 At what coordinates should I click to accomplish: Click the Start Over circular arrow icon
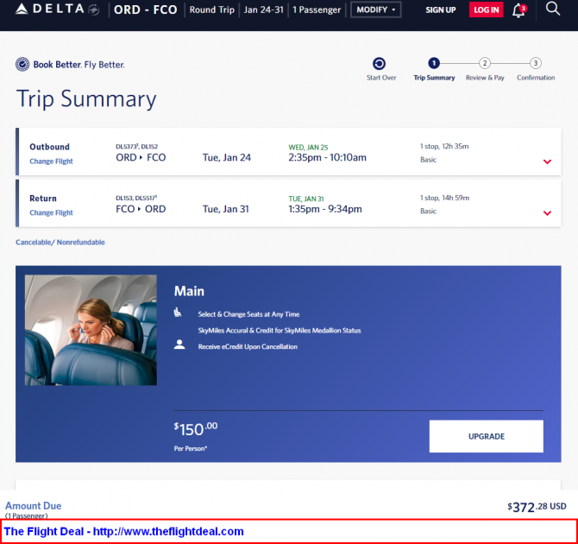click(x=379, y=64)
